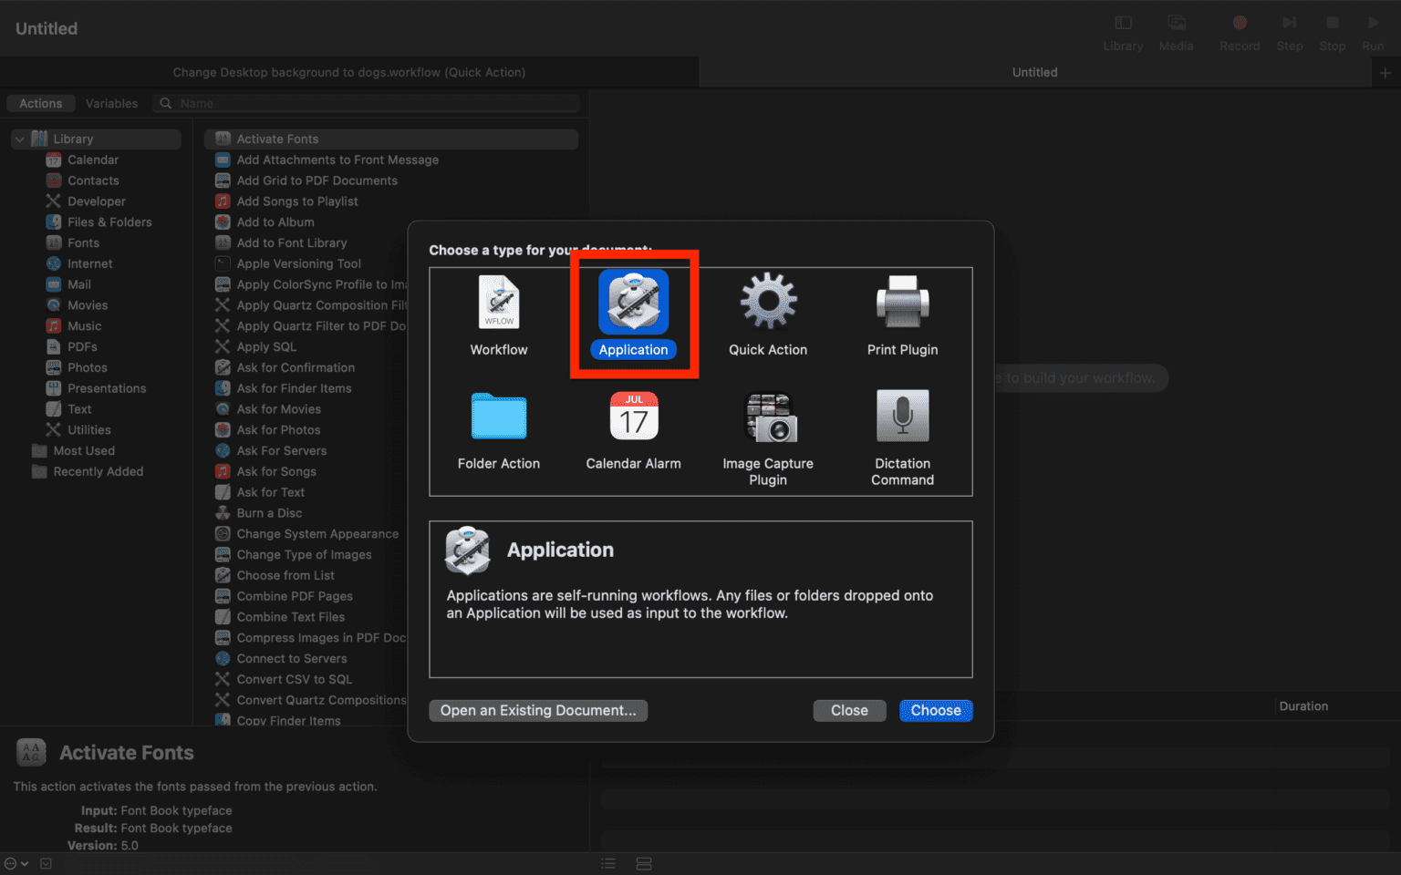Select the Print Plugin printer icon
This screenshot has width=1401, height=875.
point(901,303)
